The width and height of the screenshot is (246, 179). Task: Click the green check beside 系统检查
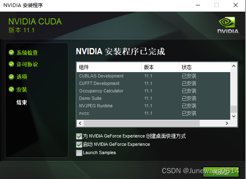11,53
